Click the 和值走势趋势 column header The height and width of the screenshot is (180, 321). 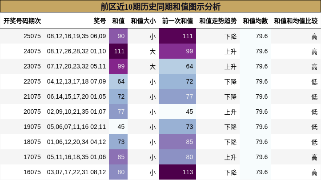218,21
